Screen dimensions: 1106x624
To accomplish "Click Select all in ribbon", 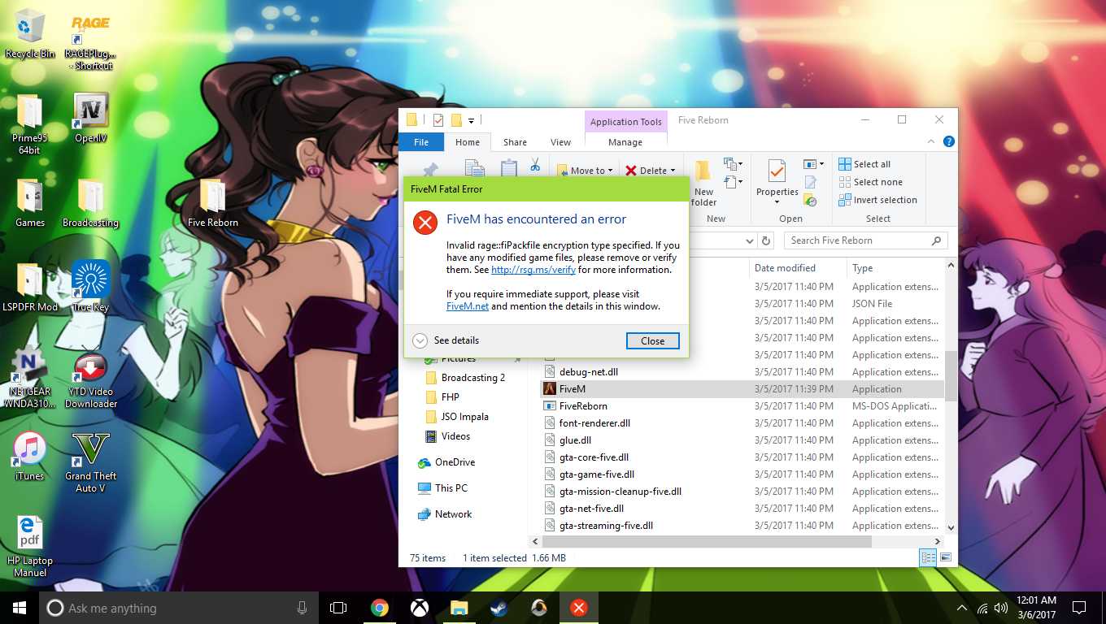I will (x=864, y=164).
